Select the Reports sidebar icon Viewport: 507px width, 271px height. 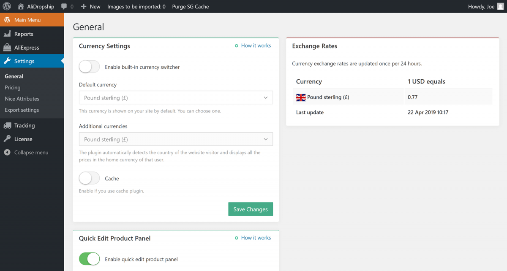click(x=8, y=34)
